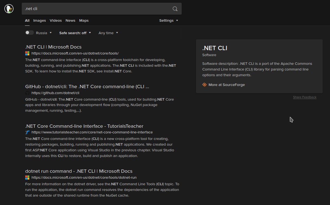
Task: Click Microsoft favicon beside docs.microsoft.com/en-us/dotnet/core/tools/
Action: coord(27,53)
